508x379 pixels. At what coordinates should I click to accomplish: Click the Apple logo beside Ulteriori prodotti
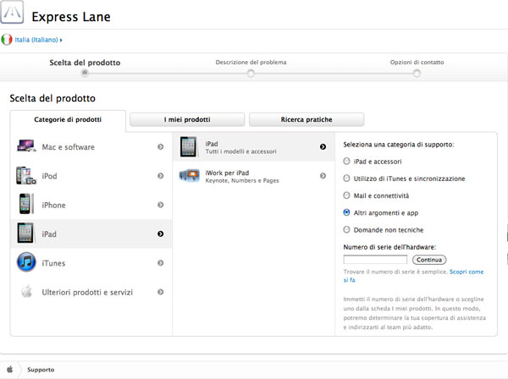(25, 292)
